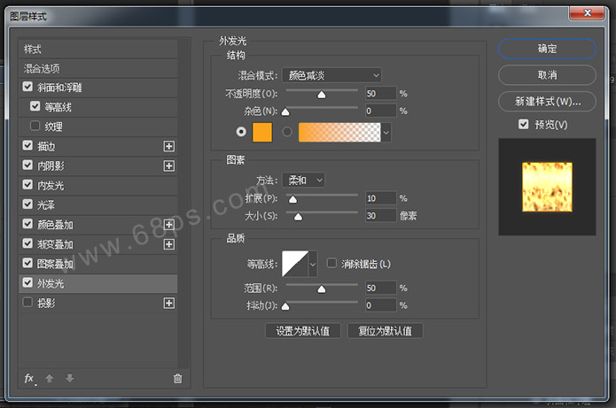Click the 扩展 value field showing 10
Image resolution: width=616 pixels, height=408 pixels.
tap(380, 198)
